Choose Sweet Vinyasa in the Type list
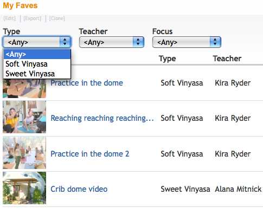263x214 pixels. [x=37, y=74]
